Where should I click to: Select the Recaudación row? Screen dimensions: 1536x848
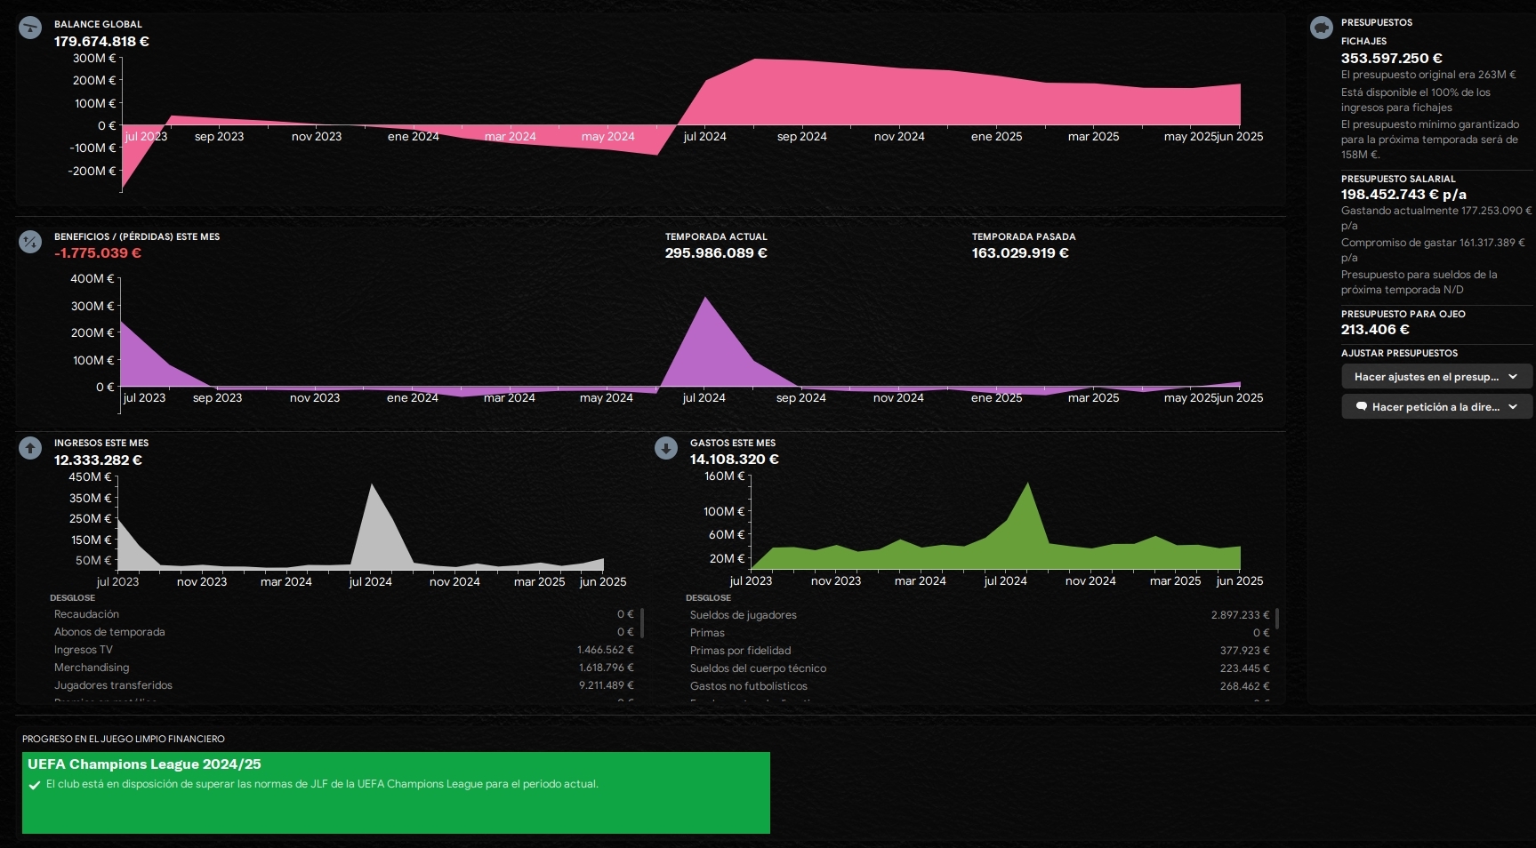click(x=343, y=614)
